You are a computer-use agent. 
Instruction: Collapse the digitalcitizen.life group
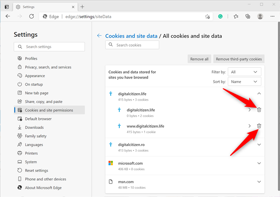pyautogui.click(x=259, y=93)
